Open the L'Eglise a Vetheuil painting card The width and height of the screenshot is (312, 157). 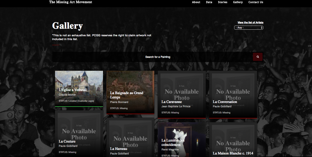(x=79, y=89)
